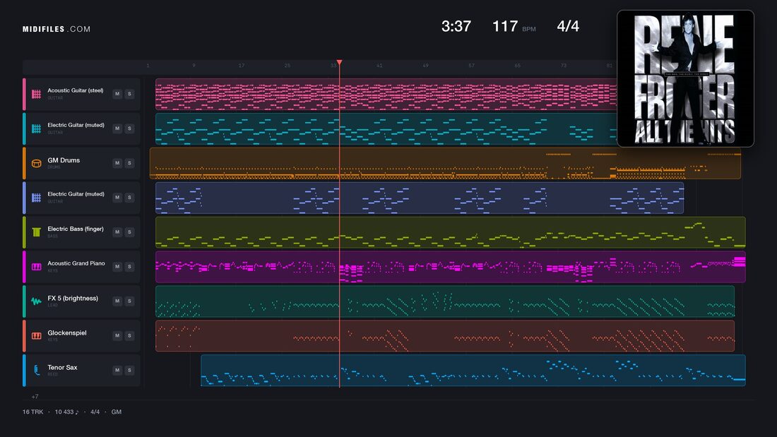Click the 4/4 time signature in header
Screen dimensions: 777x437
(x=568, y=26)
